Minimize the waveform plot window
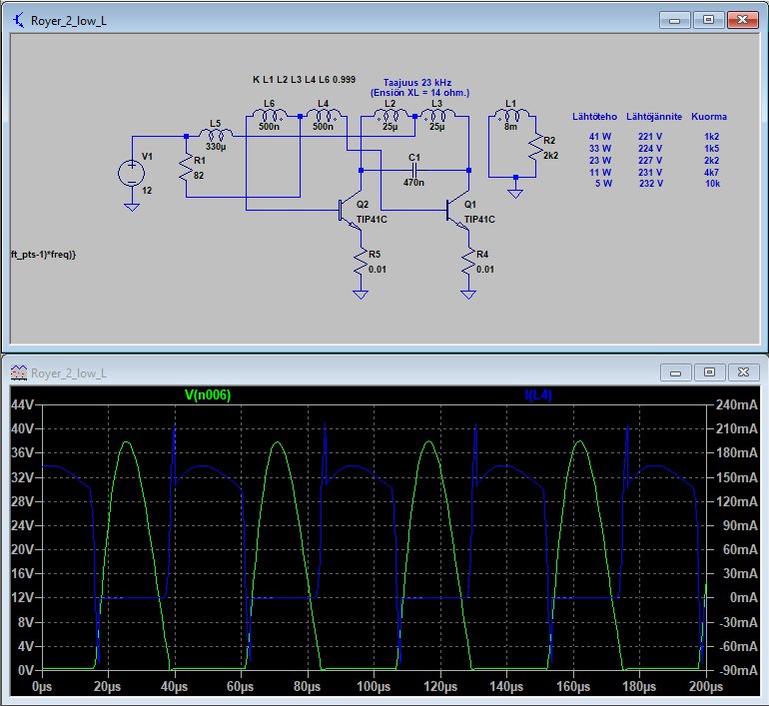769x706 pixels. 675,372
